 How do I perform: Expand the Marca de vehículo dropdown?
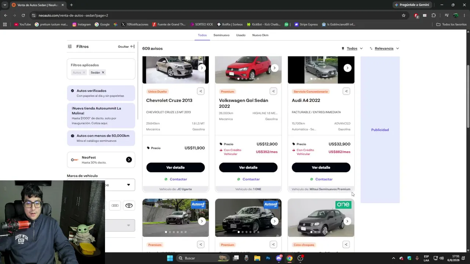click(x=120, y=185)
